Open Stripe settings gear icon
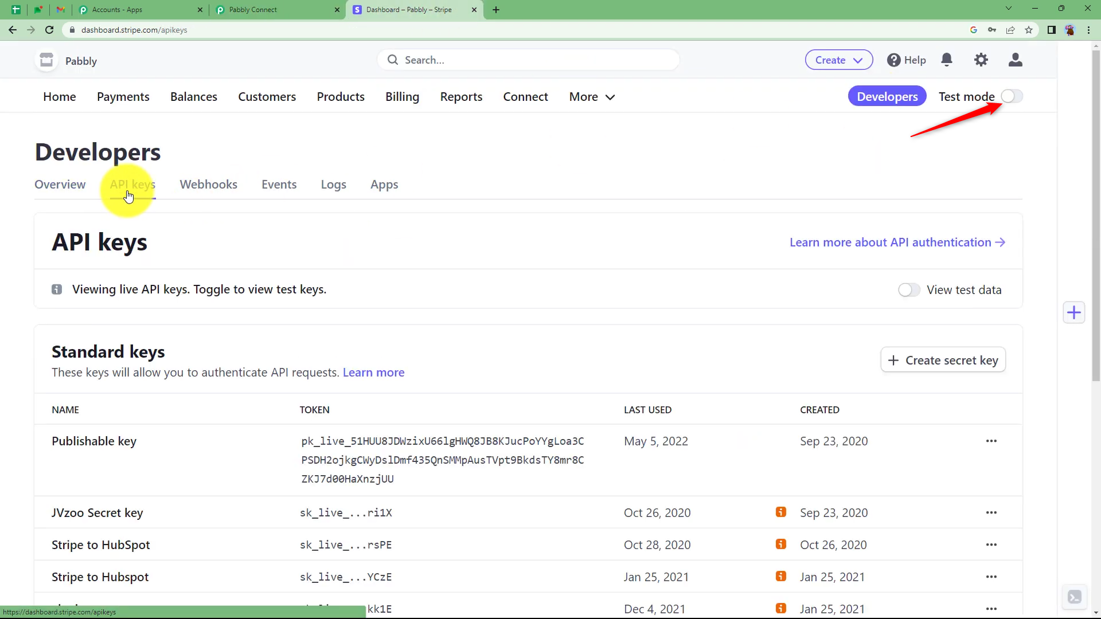The image size is (1101, 619). (x=981, y=60)
